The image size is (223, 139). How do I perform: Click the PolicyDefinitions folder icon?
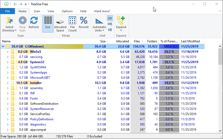(13, 119)
